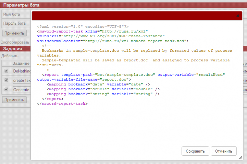Screen dimensions: 247x164
Task: Click the report template-path attribute line
Action: point(133,75)
